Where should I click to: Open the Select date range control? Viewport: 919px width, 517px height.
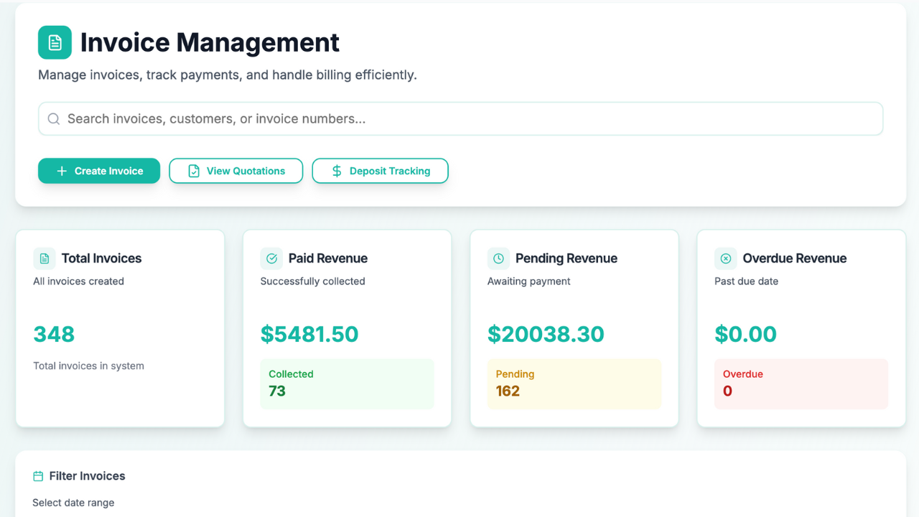pos(74,503)
